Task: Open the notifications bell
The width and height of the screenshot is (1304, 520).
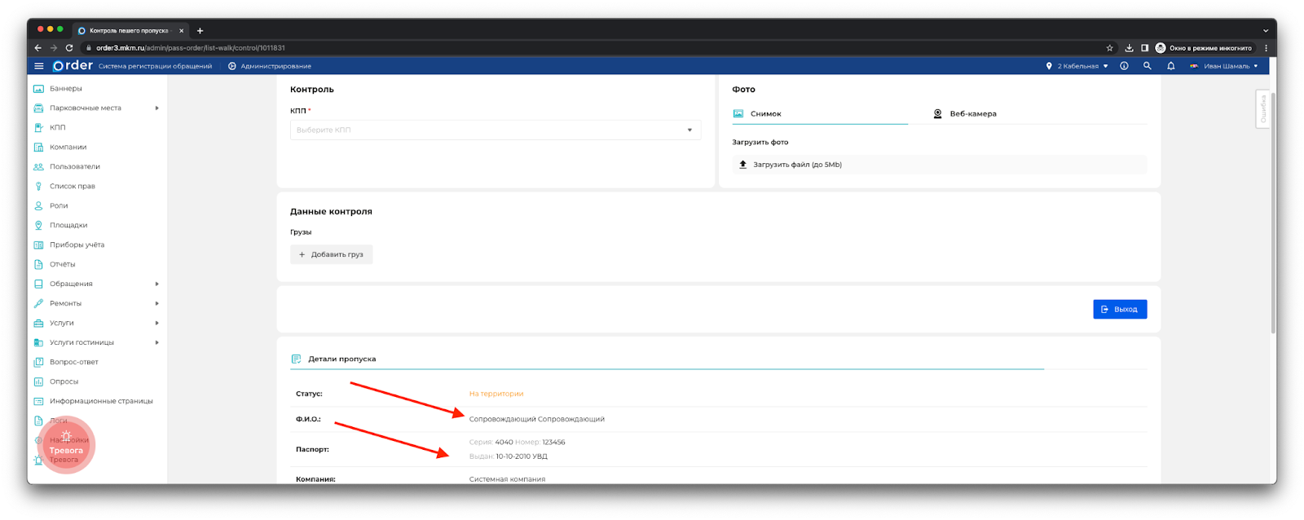Action: tap(1170, 66)
